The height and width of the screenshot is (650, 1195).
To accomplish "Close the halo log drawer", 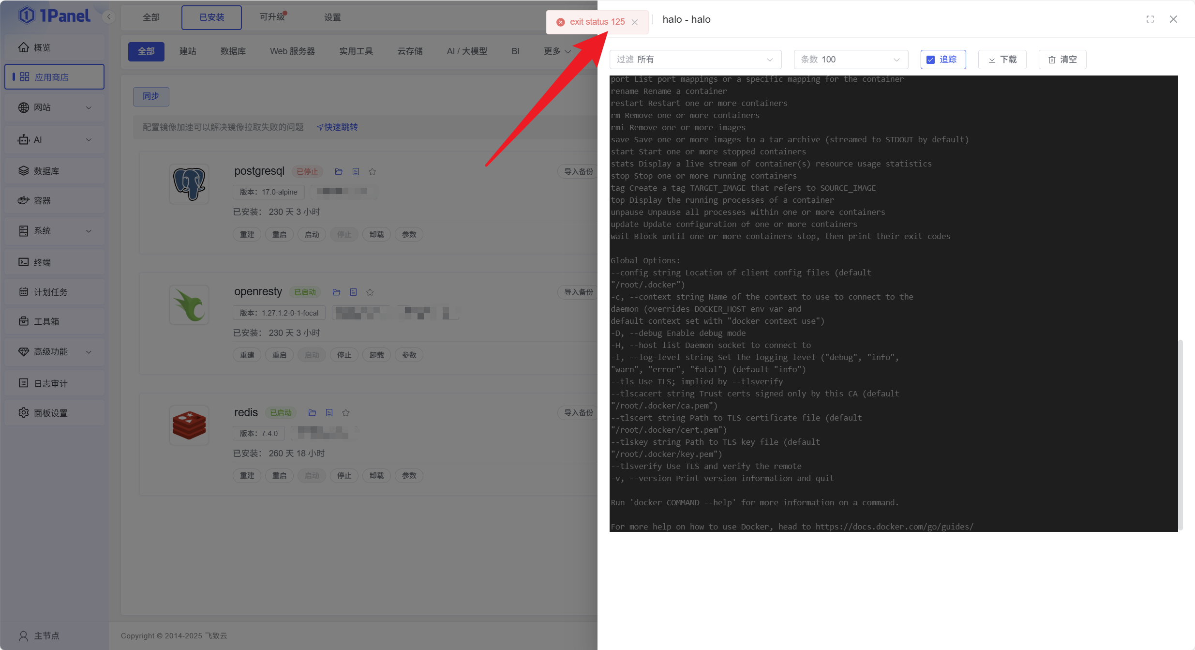I will tap(1173, 19).
